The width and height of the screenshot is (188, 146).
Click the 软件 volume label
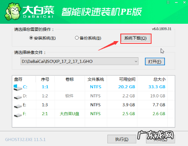coord(69,96)
